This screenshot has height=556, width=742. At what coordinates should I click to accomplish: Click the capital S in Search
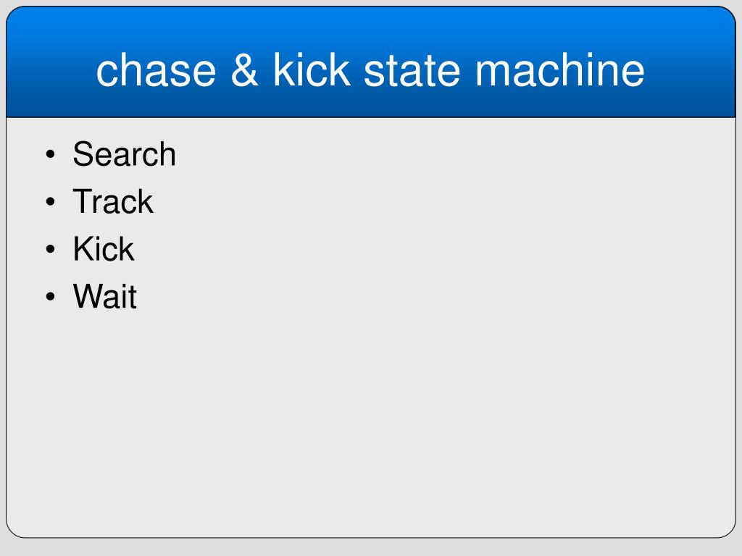(x=83, y=154)
